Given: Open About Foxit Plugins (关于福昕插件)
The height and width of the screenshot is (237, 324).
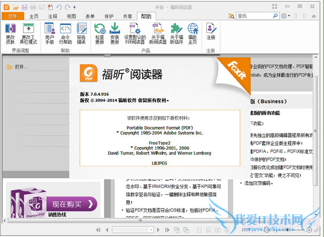Looking at the screenshot, I should tap(178, 32).
